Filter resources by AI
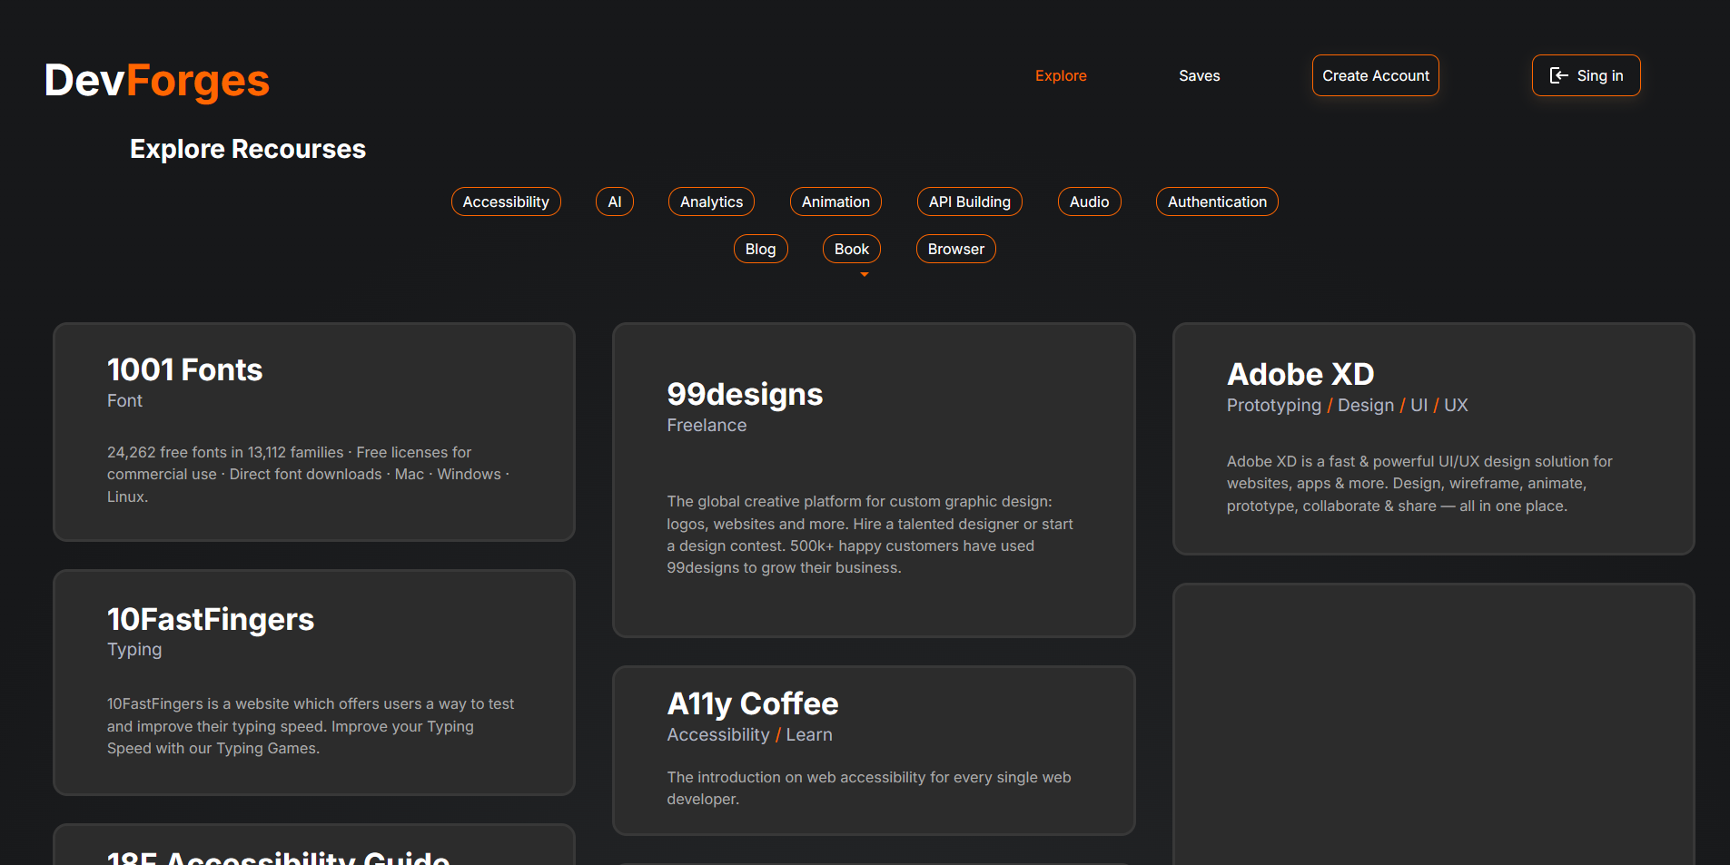Viewport: 1730px width, 865px height. tap(615, 202)
